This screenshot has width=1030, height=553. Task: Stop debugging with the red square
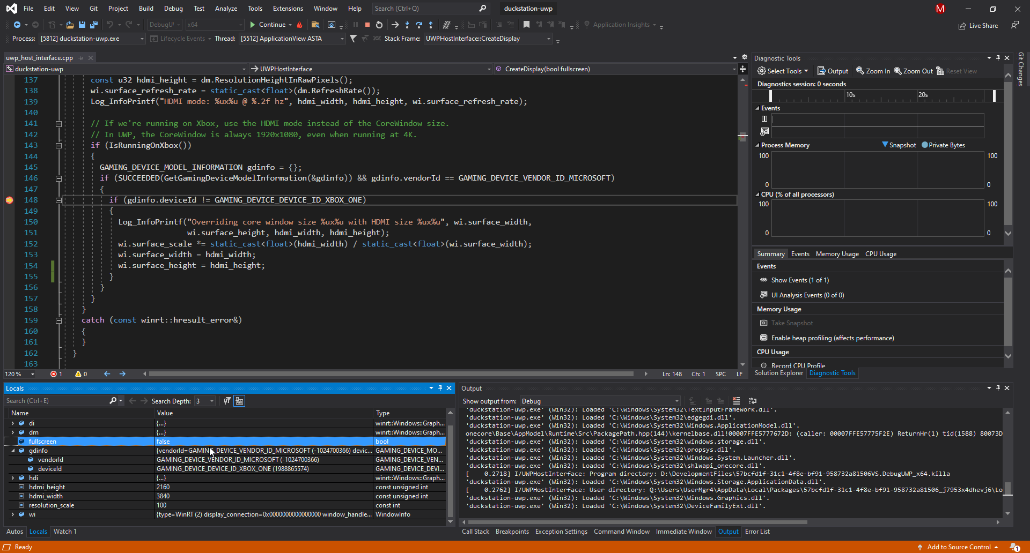click(367, 25)
